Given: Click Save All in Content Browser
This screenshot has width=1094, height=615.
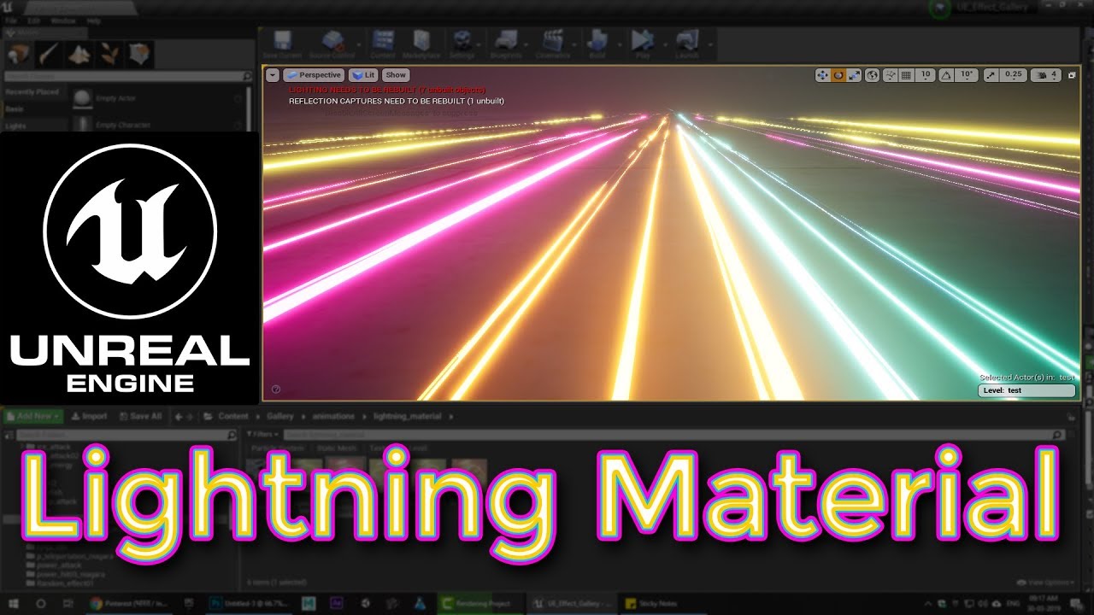Looking at the screenshot, I should click(140, 417).
